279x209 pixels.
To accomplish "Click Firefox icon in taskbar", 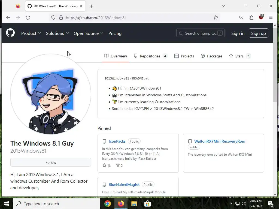I will click(x=121, y=204).
